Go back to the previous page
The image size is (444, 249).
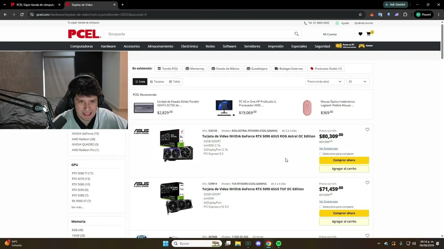5,15
